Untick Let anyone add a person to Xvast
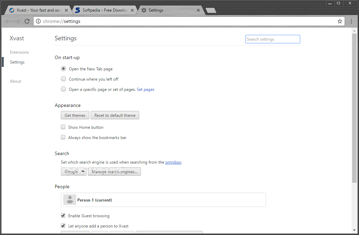 tap(63, 226)
